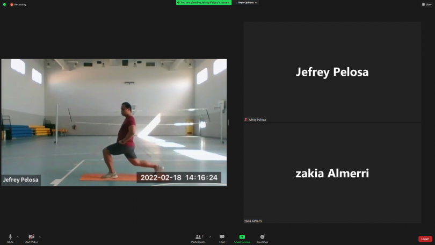Screen dimensions: 435x245
Task: Expand the arrow next to Participants
Action: tap(210, 236)
